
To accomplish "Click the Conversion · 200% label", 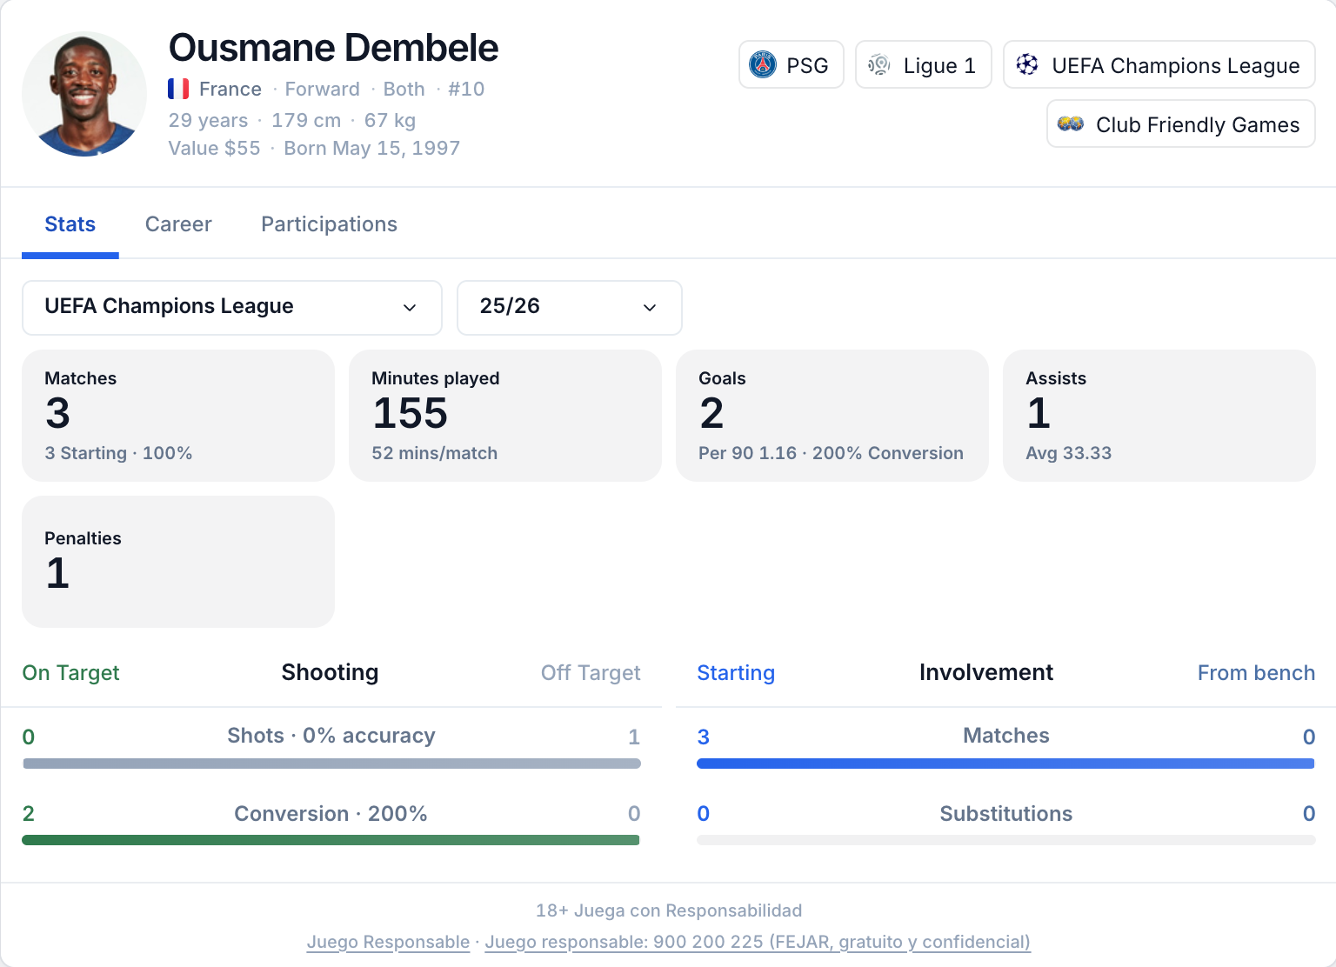I will [331, 814].
